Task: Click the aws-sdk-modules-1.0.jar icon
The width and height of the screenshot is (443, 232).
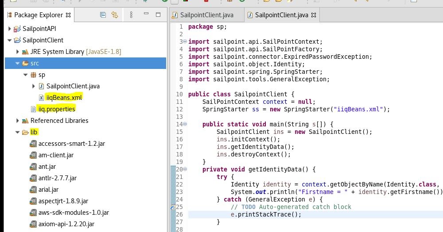Action: tap(33, 213)
